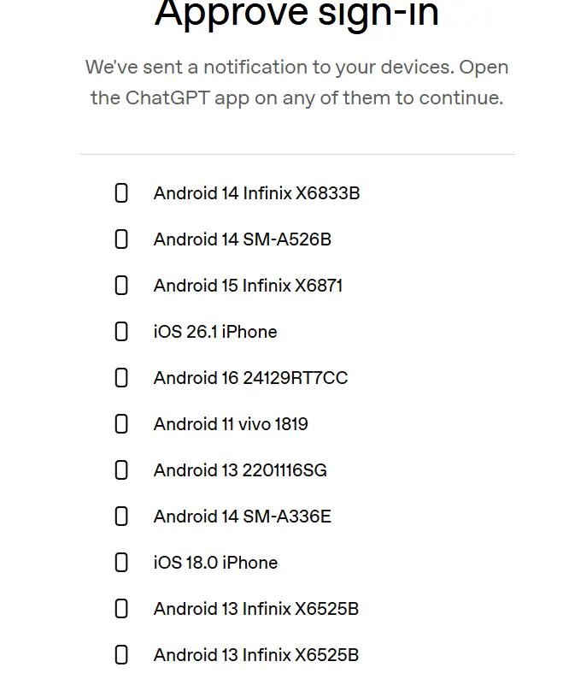Select the phone icon for Android 14 SM-A336E

(x=121, y=517)
